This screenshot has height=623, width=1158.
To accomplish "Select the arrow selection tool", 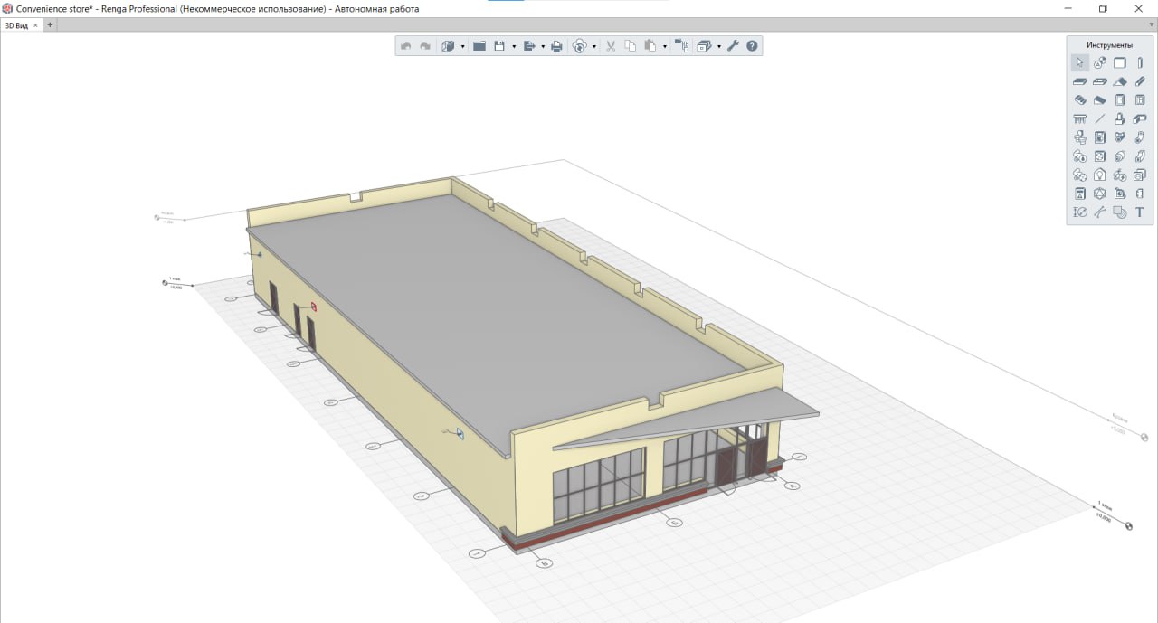I will tap(1079, 62).
